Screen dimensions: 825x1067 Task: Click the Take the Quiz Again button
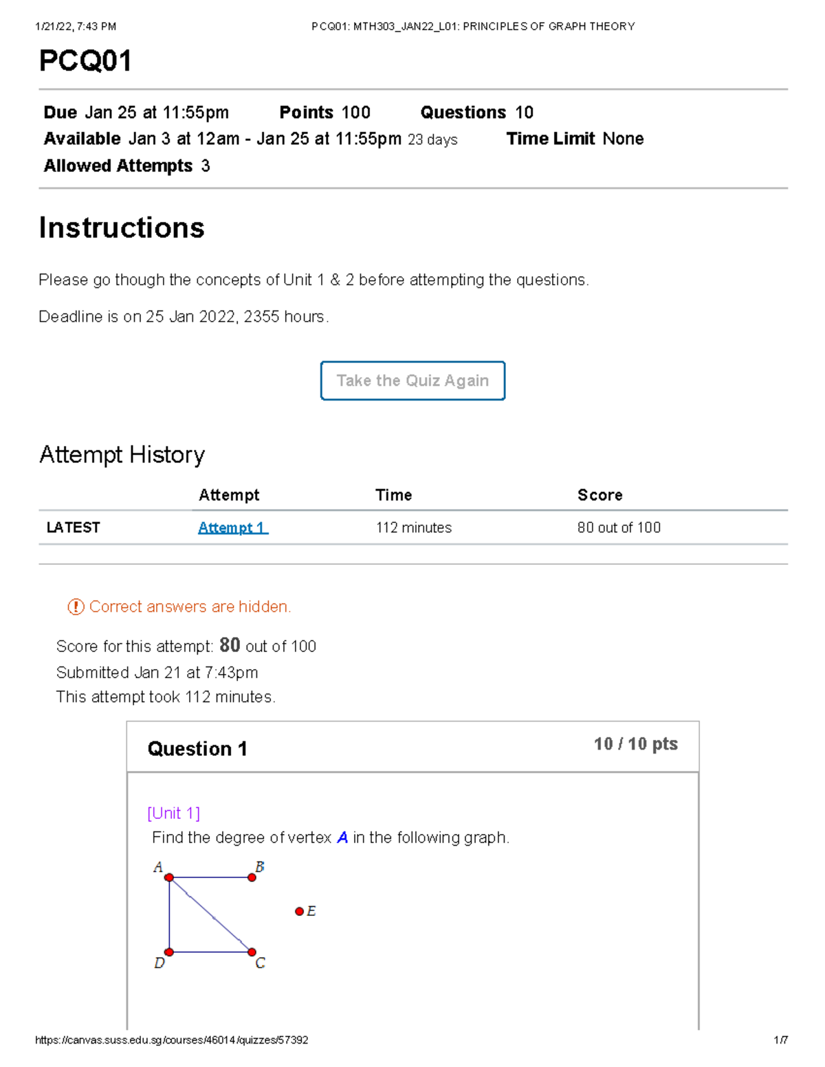[x=412, y=381]
